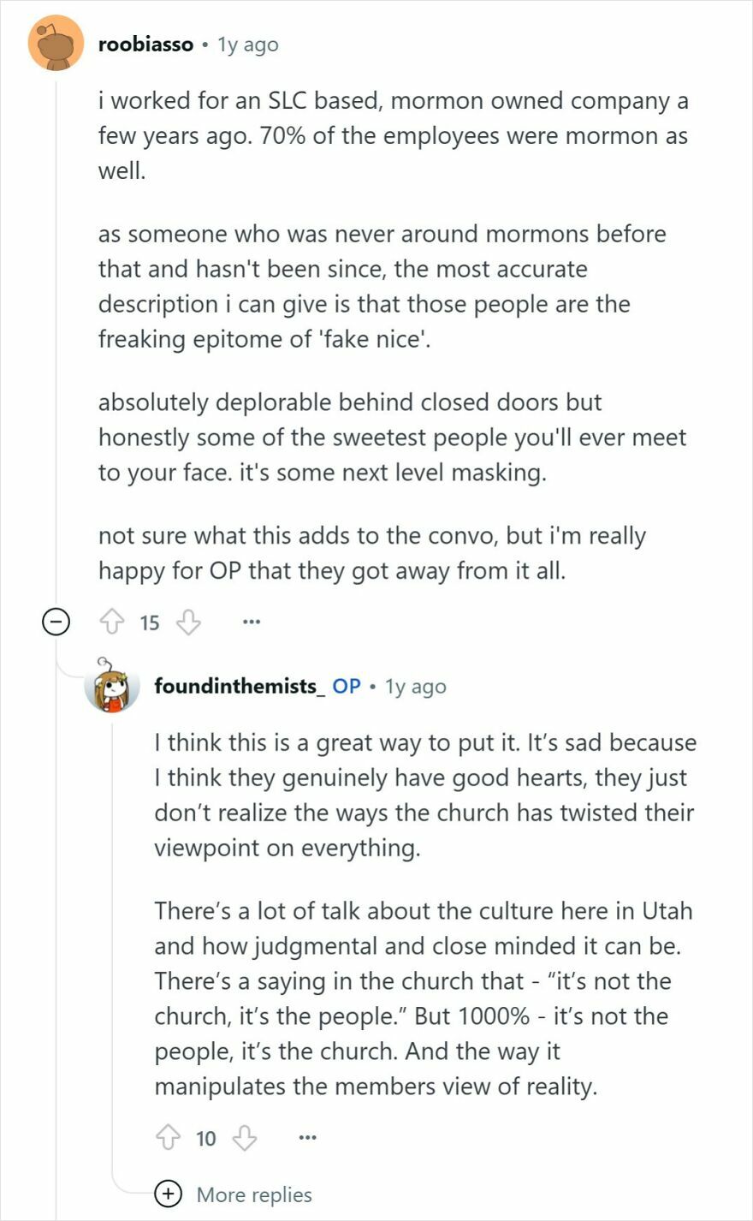The height and width of the screenshot is (1221, 753).
Task: Click the vote count 10 on the reply
Action: [x=204, y=1139]
